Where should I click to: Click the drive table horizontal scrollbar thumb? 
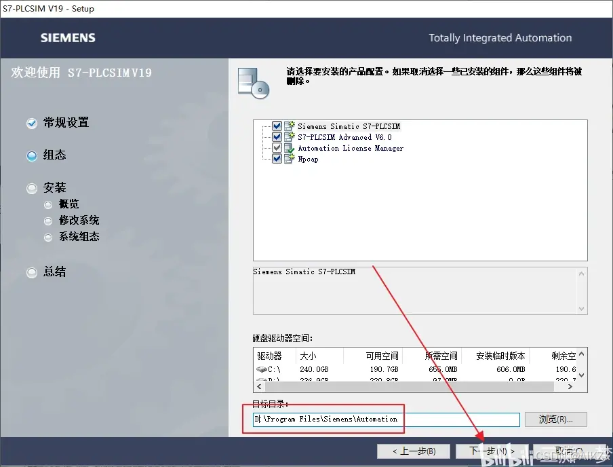[x=410, y=386]
